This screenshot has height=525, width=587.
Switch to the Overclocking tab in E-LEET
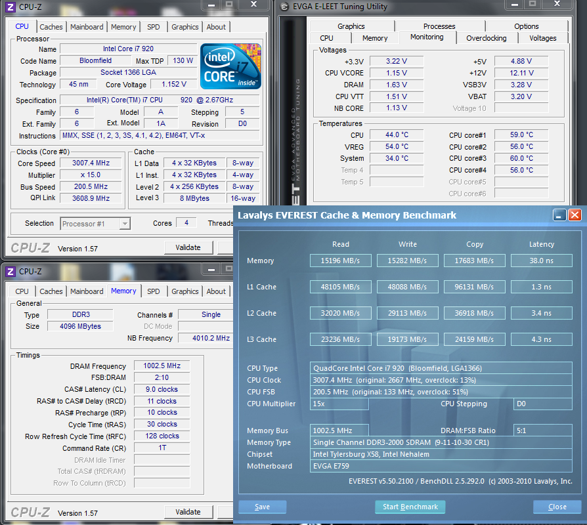click(x=487, y=38)
